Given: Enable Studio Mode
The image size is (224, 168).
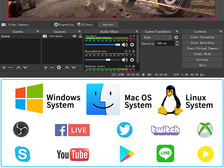Looking at the screenshot, I should coord(202,54).
